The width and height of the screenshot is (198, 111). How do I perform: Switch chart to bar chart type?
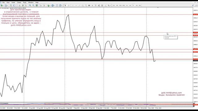click(19, 6)
